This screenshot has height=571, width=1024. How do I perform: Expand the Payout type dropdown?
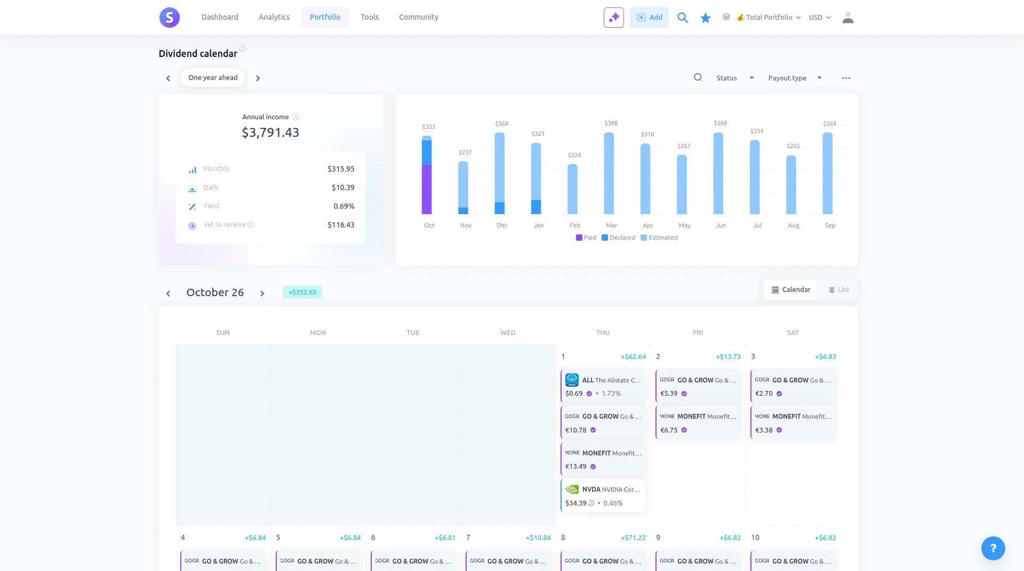click(x=795, y=78)
